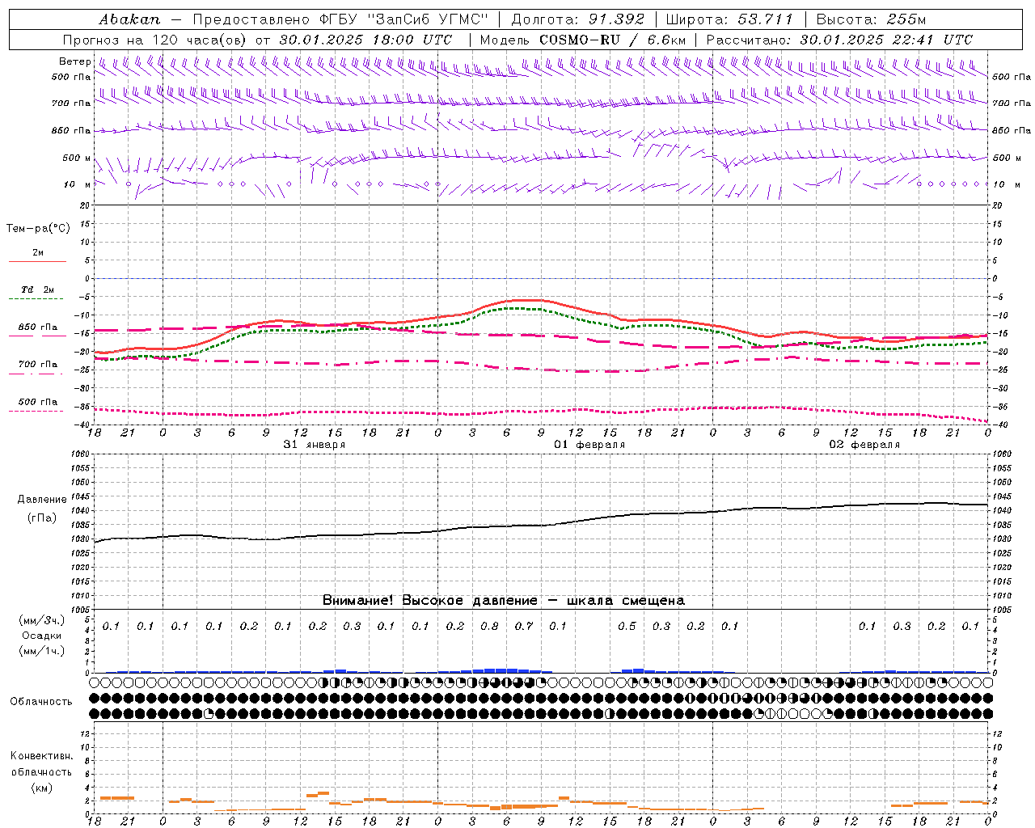Click "1060" on the left pressure axis
Screen dimensions: 1035x828
[82, 454]
